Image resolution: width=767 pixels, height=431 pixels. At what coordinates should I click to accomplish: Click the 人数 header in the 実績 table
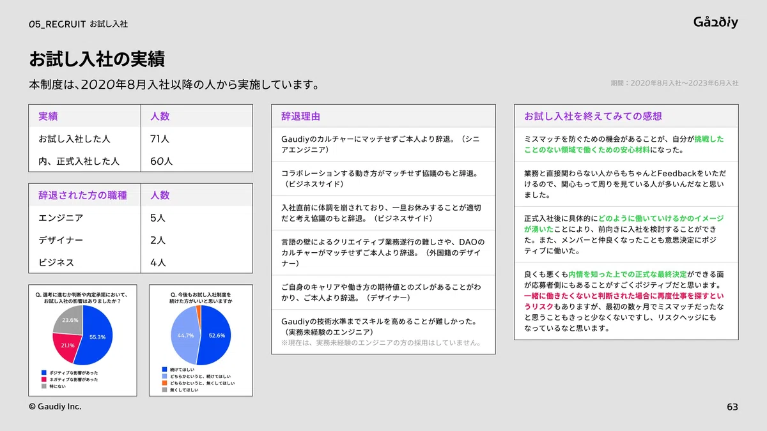pyautogui.click(x=160, y=116)
